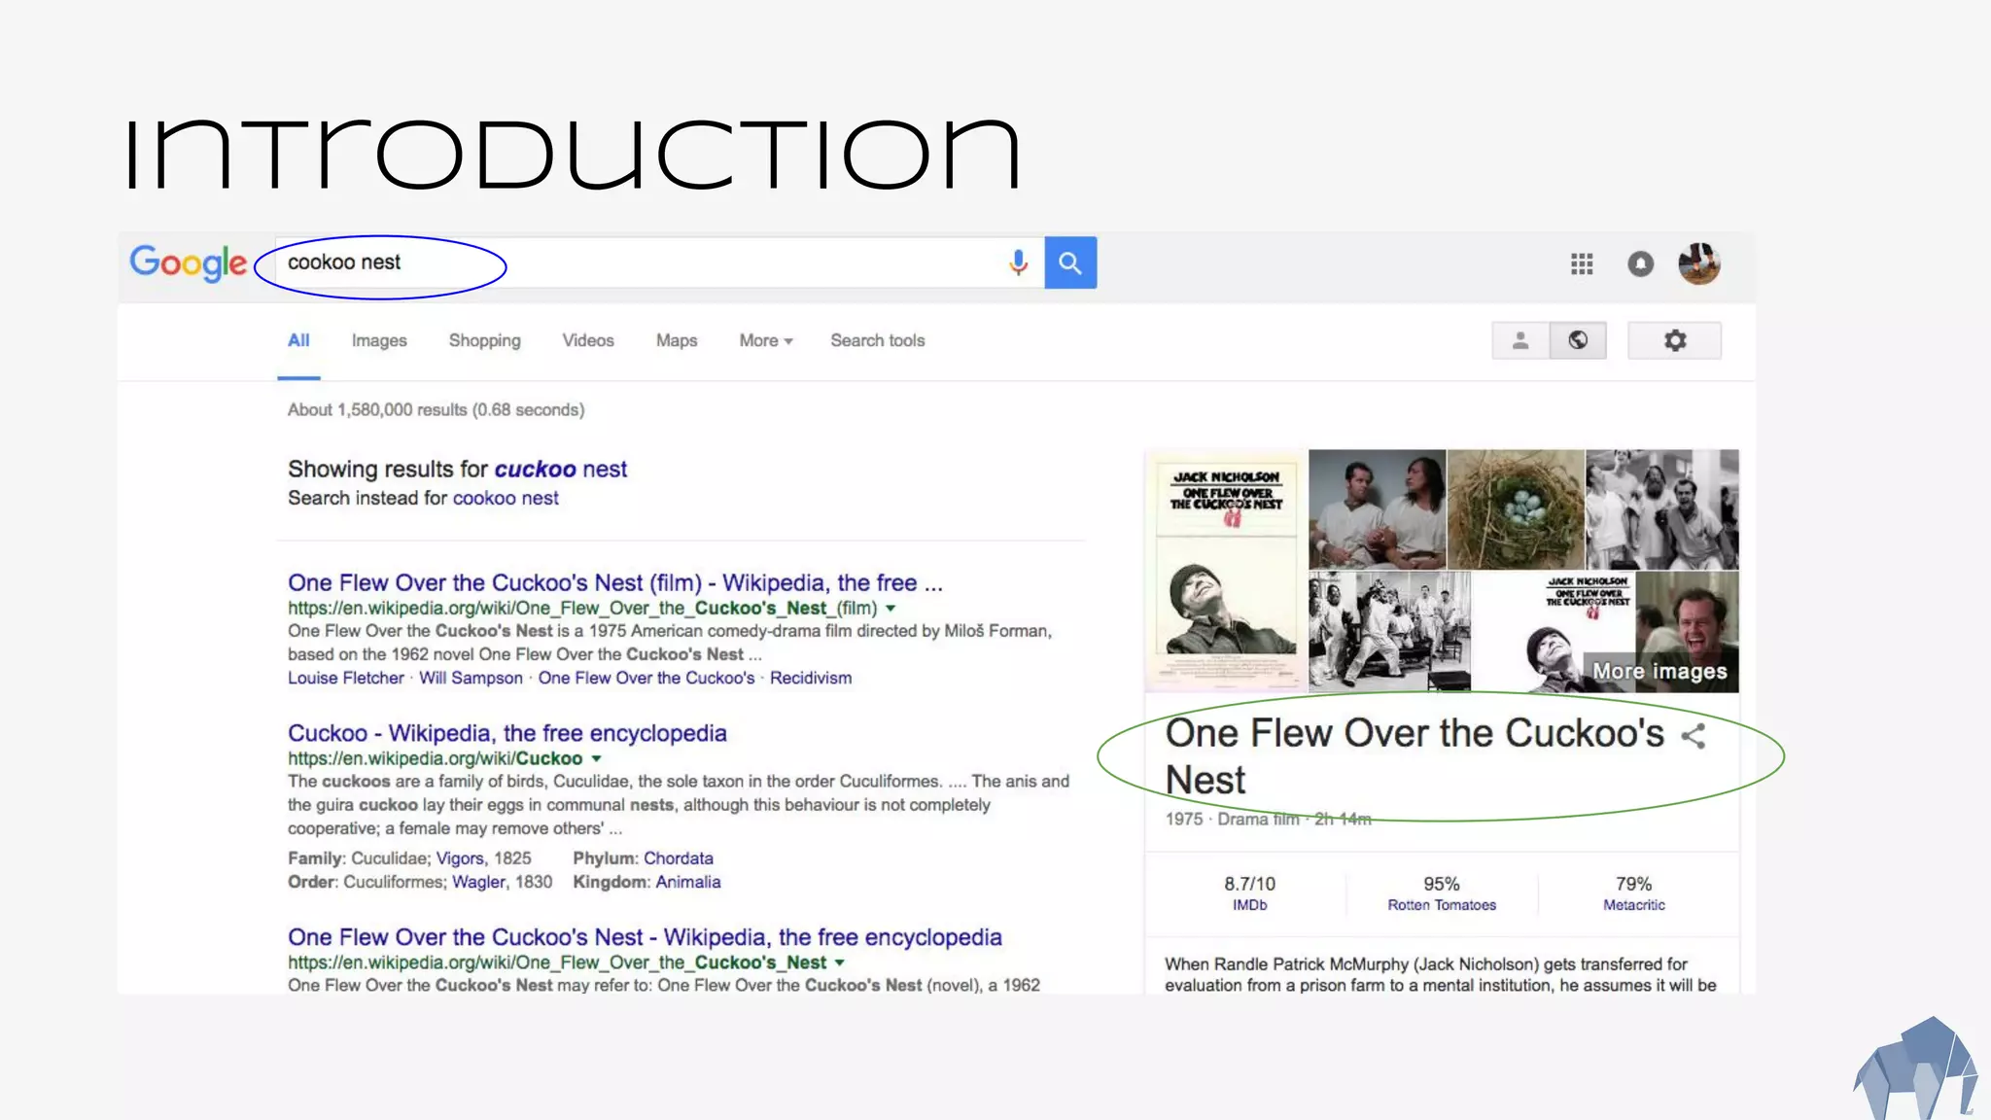
Task: Open black-and-white ward scene thumbnail
Action: pyautogui.click(x=1389, y=632)
